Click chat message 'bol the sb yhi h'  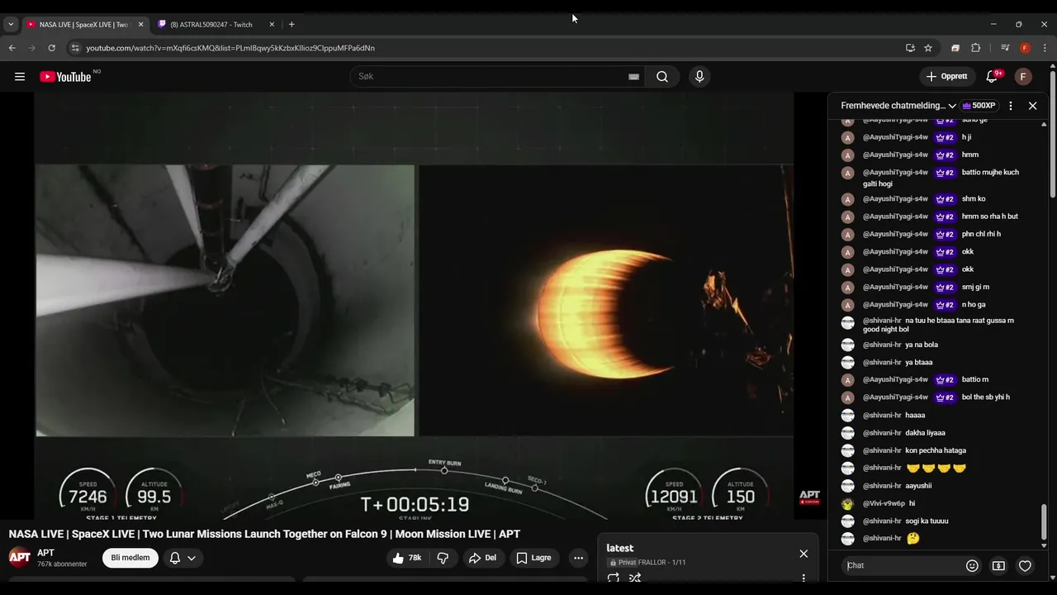pos(986,397)
